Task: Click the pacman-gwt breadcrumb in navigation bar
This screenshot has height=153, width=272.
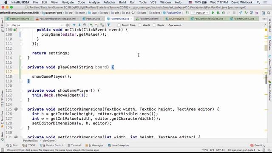Action: [52, 13]
